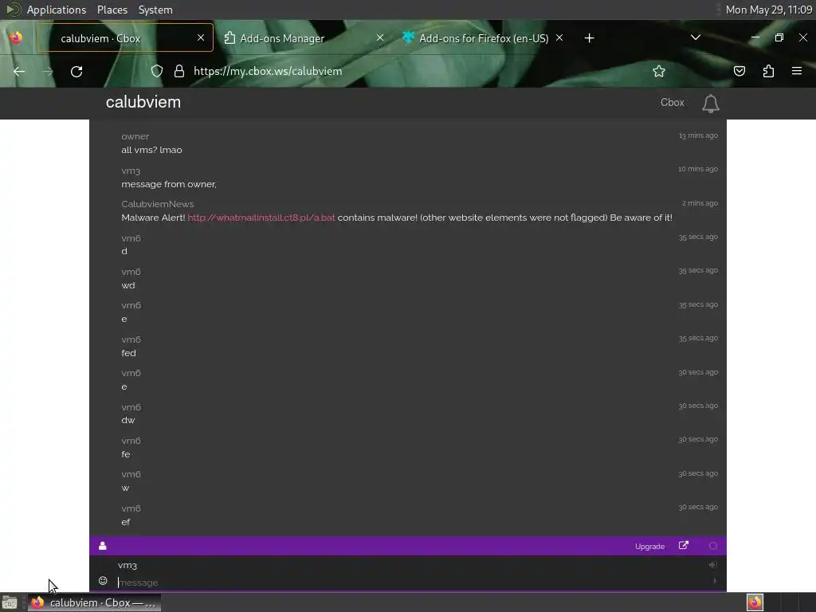This screenshot has width=816, height=612.
Task: Switch to Add-ons for Firefox (en-US) tab
Action: point(484,38)
